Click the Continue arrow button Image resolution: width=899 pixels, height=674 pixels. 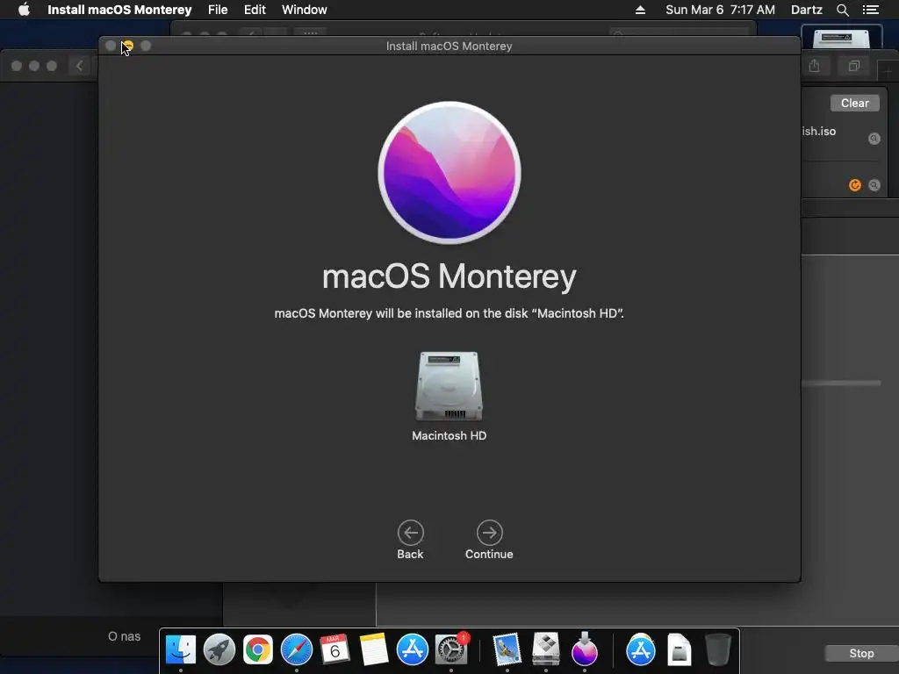tap(489, 533)
